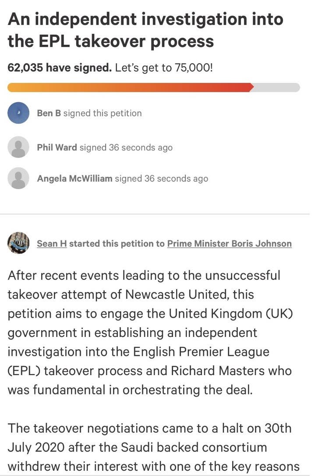
Task: Click the 62,035 have signed count
Action: click(60, 68)
